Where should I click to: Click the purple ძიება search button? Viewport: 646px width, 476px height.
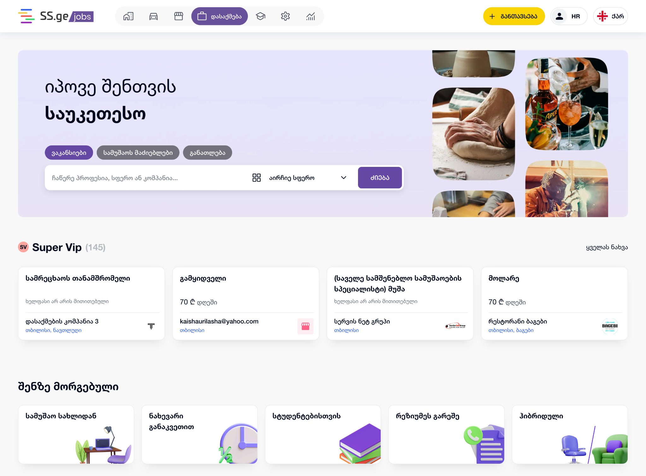380,178
